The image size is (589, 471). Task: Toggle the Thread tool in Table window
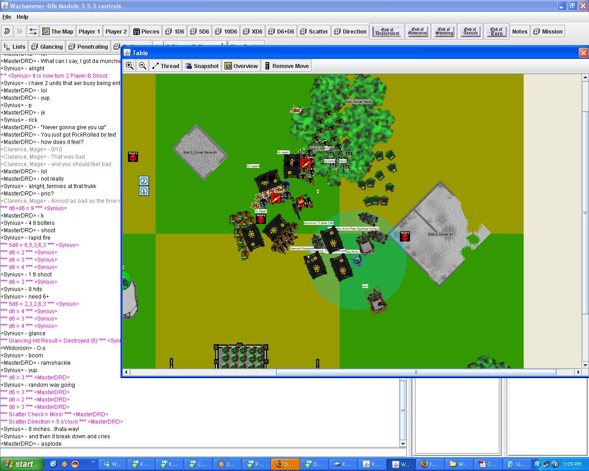pyautogui.click(x=166, y=66)
